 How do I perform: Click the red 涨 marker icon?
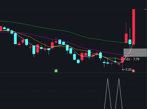pos(133,71)
